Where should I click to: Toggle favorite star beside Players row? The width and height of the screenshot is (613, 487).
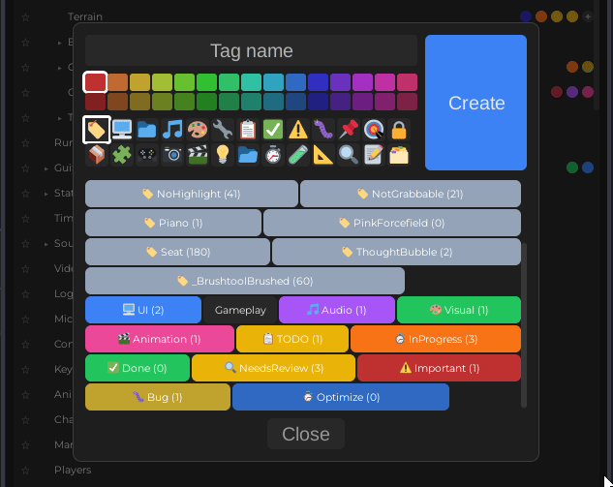[25, 471]
